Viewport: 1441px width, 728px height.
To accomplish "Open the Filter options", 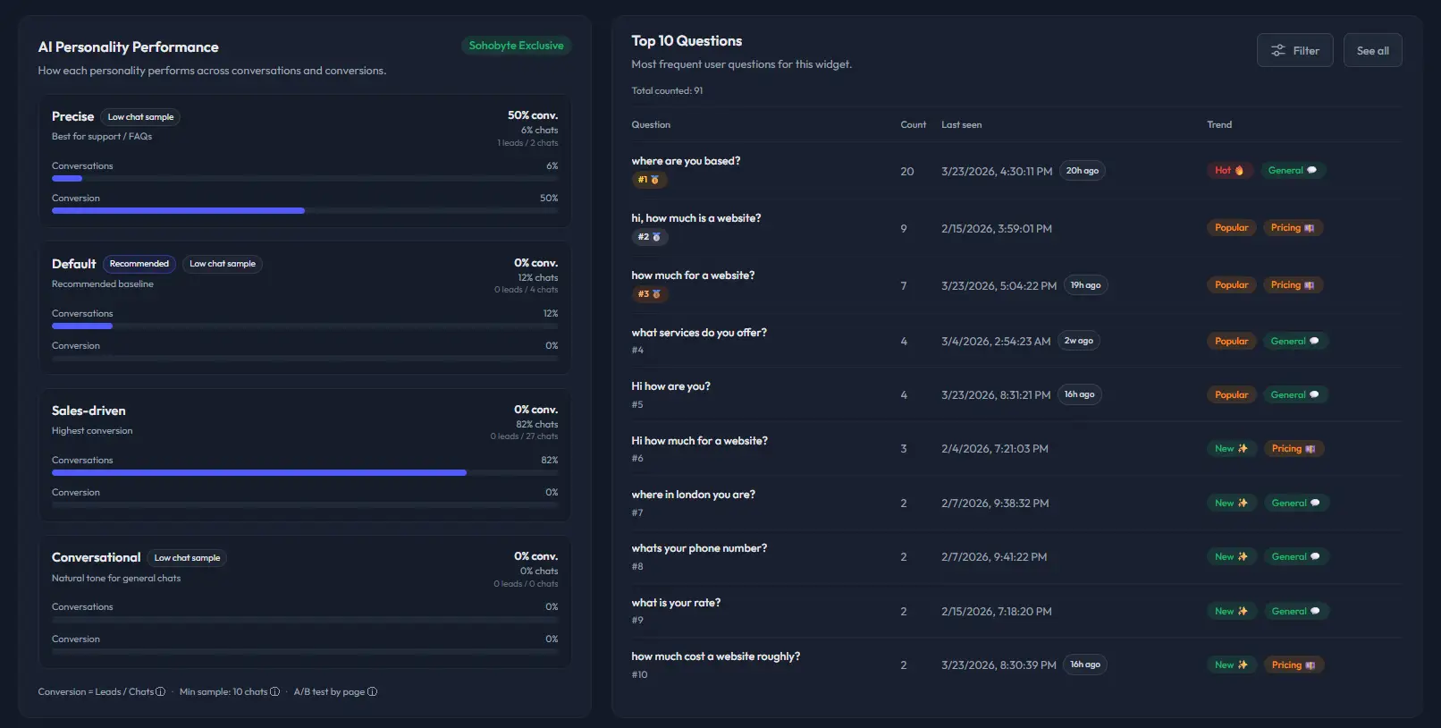I will pos(1294,50).
